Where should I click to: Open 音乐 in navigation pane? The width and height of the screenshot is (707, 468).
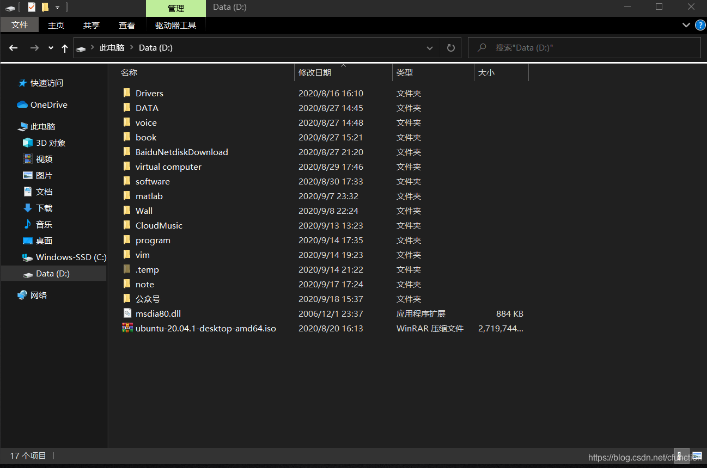tap(44, 224)
